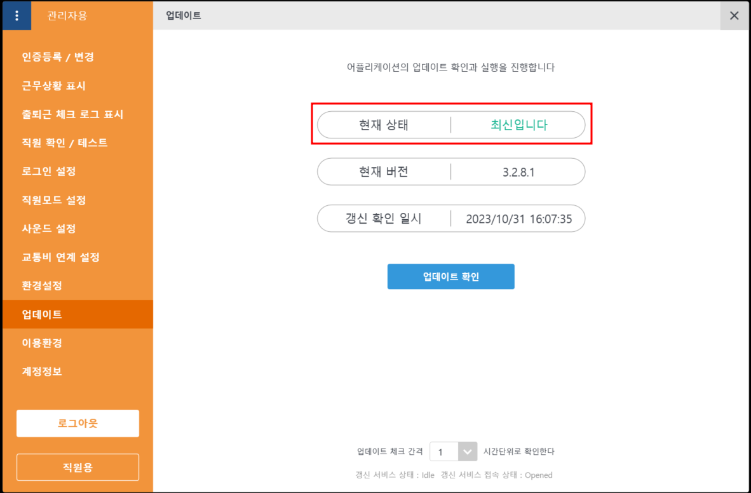751x493 pixels.
Task: Open 로그인 설정 page
Action: pos(49,172)
